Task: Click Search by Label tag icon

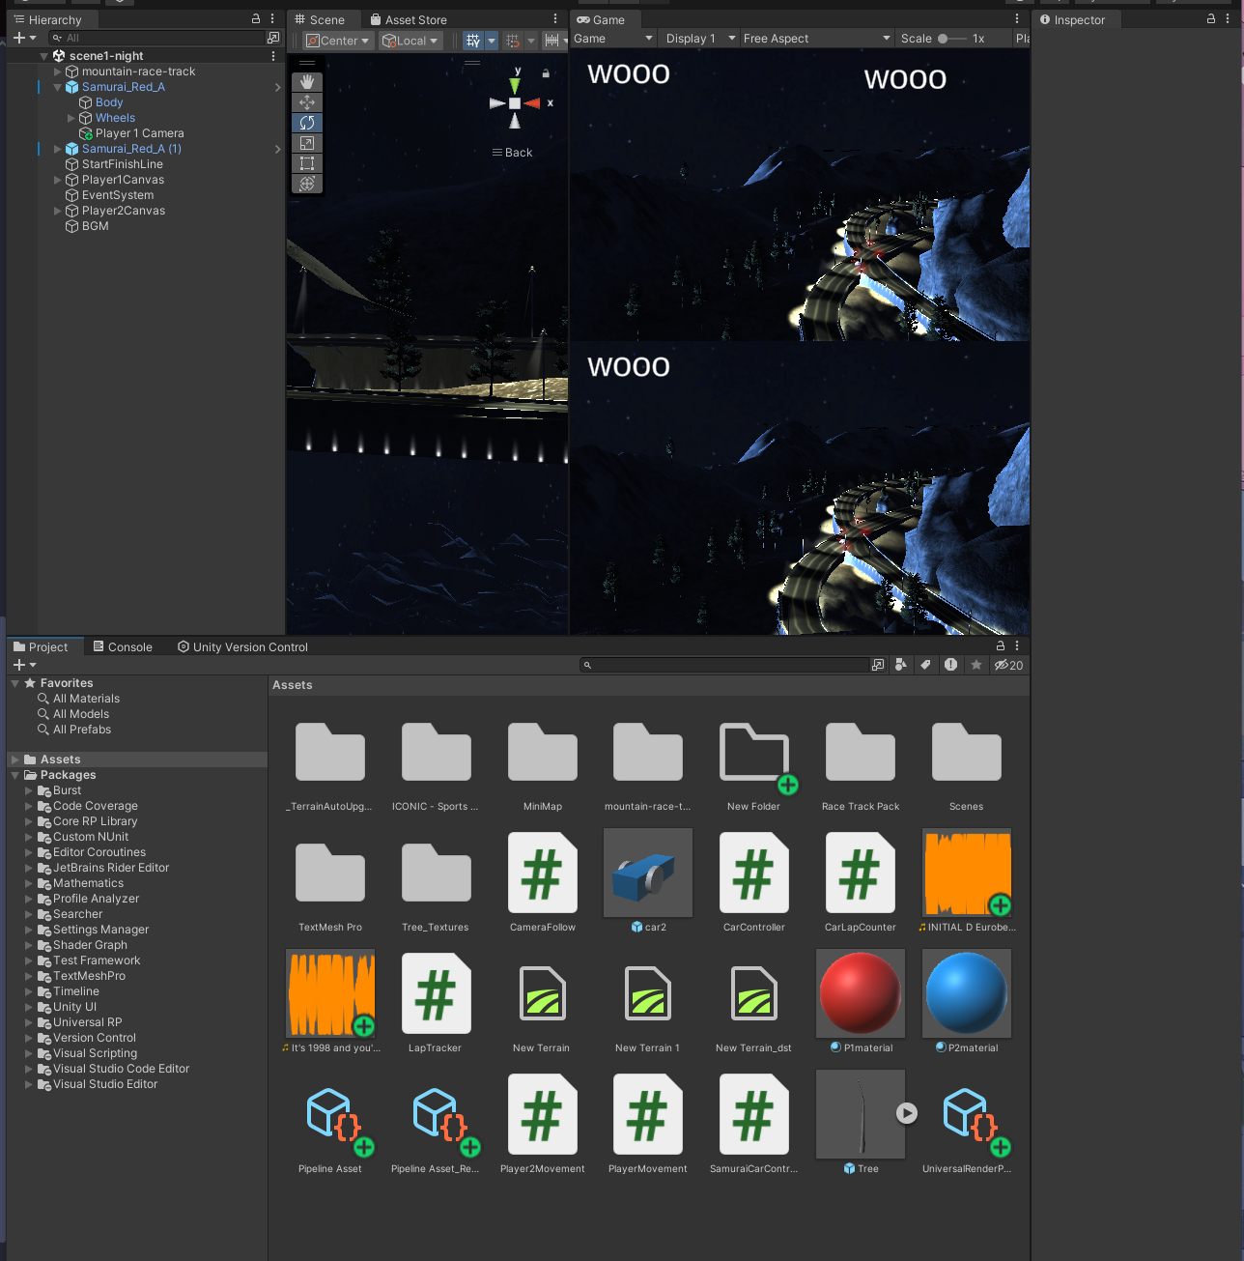Action: point(925,665)
